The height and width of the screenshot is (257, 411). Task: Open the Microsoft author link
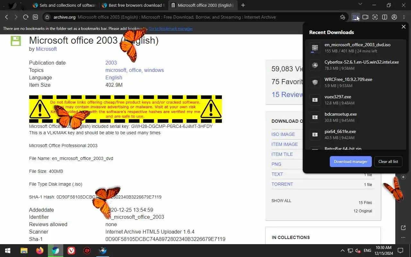46,49
